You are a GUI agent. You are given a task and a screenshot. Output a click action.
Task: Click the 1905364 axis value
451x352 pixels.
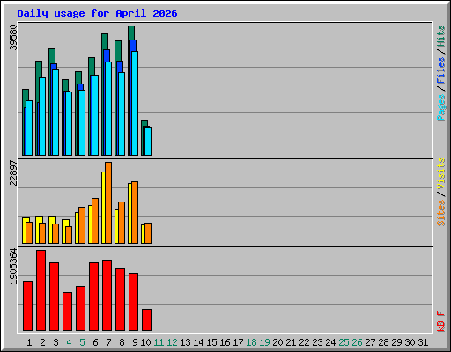[x=13, y=267]
